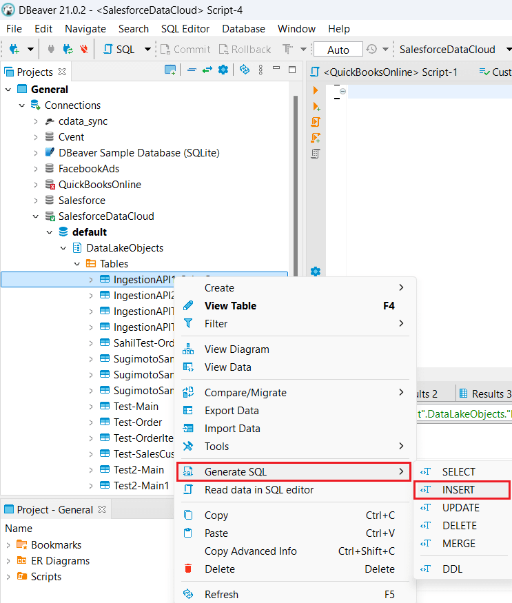Choose Export Data in context menu
Image resolution: width=512 pixels, height=603 pixels.
click(x=232, y=411)
